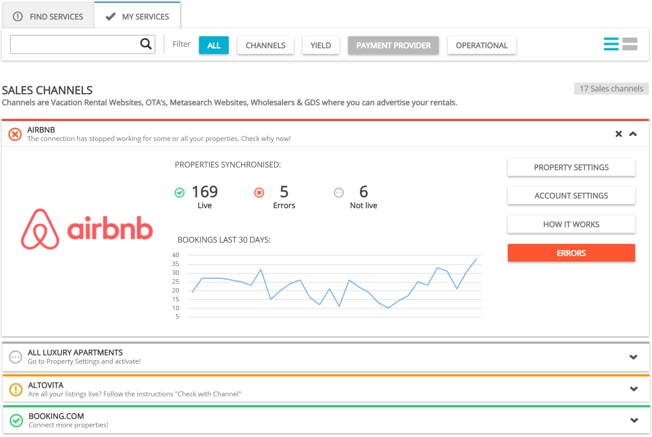Click the green Live checkmark icon
This screenshot has width=652, height=437.
pos(180,193)
